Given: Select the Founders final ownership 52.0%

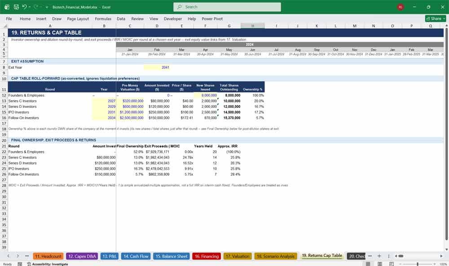Looking at the screenshot, I should pyautogui.click(x=130, y=152).
